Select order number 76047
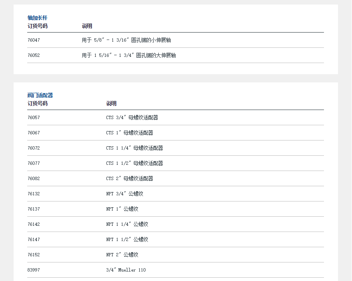This screenshot has height=281, width=352. click(x=34, y=40)
